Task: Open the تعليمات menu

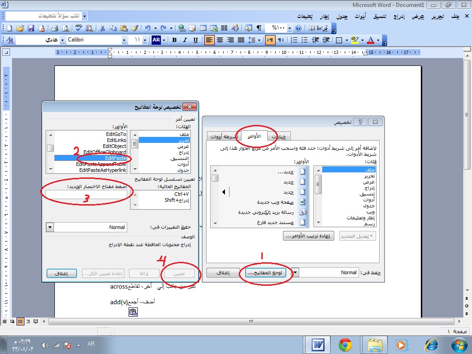Action: pyautogui.click(x=305, y=16)
